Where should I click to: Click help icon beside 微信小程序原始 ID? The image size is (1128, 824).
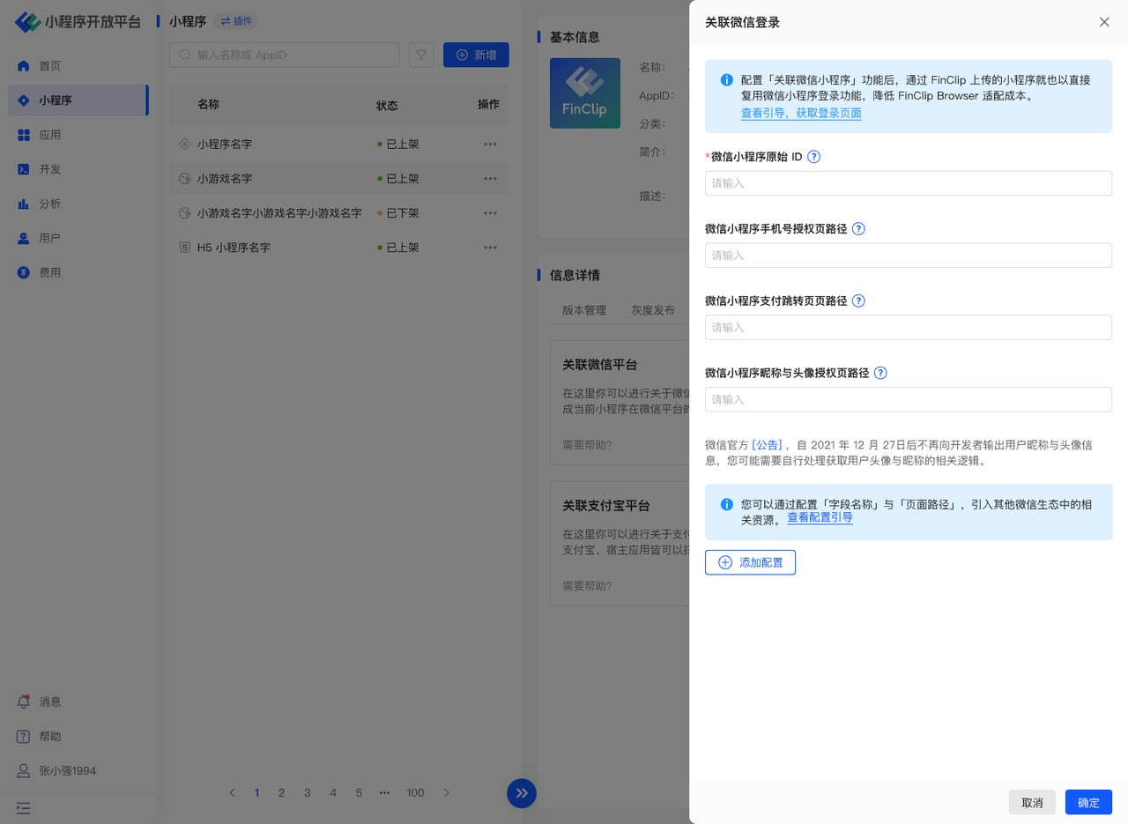pos(814,157)
